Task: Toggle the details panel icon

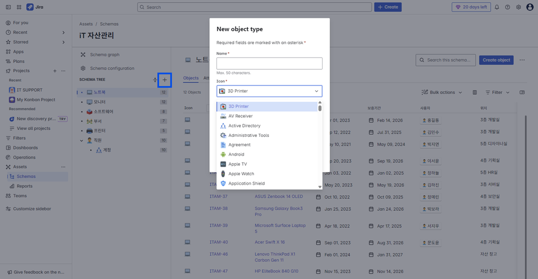Action: 522,92
